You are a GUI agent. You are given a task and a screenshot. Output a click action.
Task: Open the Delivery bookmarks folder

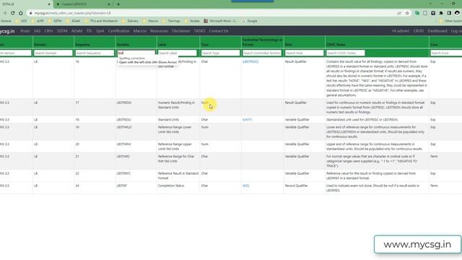click(130, 21)
